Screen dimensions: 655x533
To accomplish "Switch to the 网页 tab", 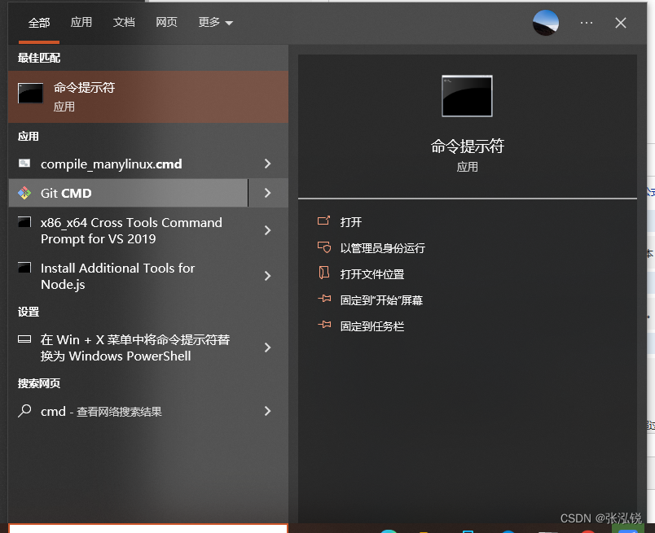I will pyautogui.click(x=166, y=22).
